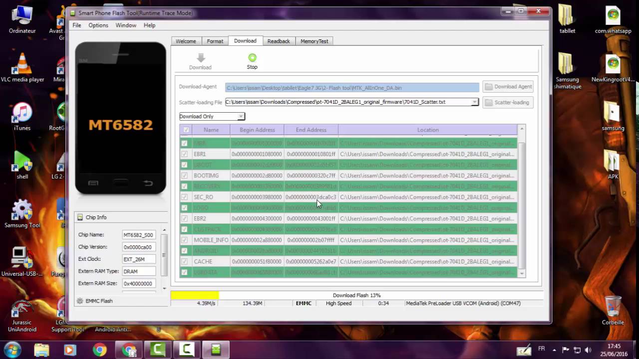Screen dimensions: 639x359
Task: Click Chip Info scrollbar up arrow
Action: (x=164, y=230)
